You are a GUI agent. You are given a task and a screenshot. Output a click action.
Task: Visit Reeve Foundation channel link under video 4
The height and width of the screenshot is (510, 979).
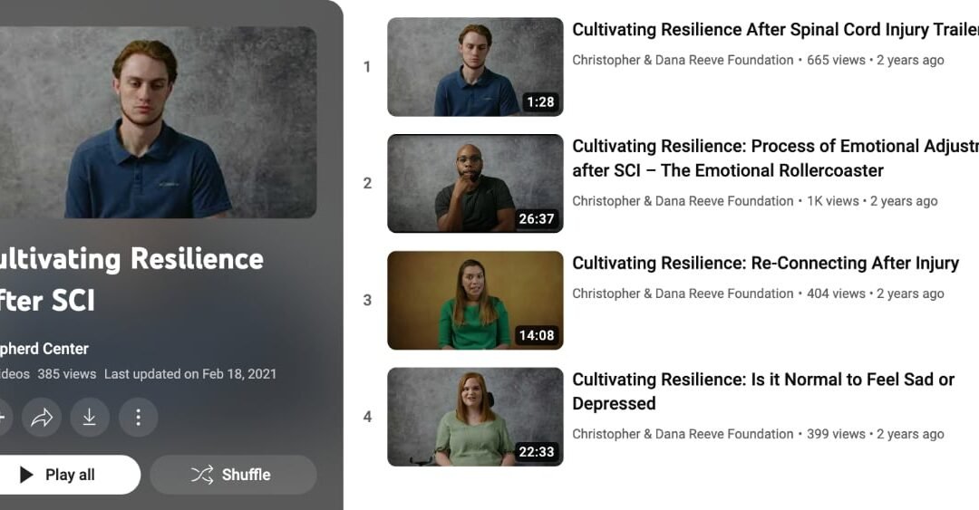(x=683, y=434)
